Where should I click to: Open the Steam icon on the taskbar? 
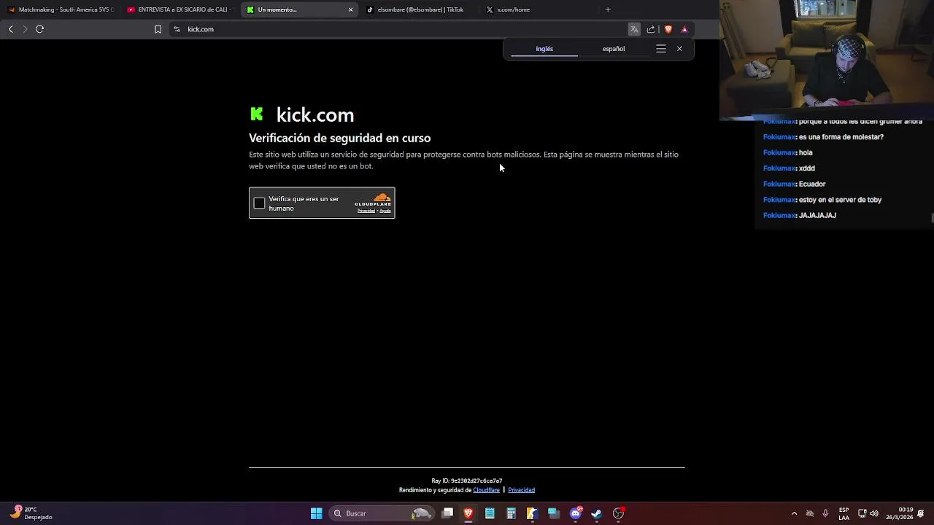[596, 513]
